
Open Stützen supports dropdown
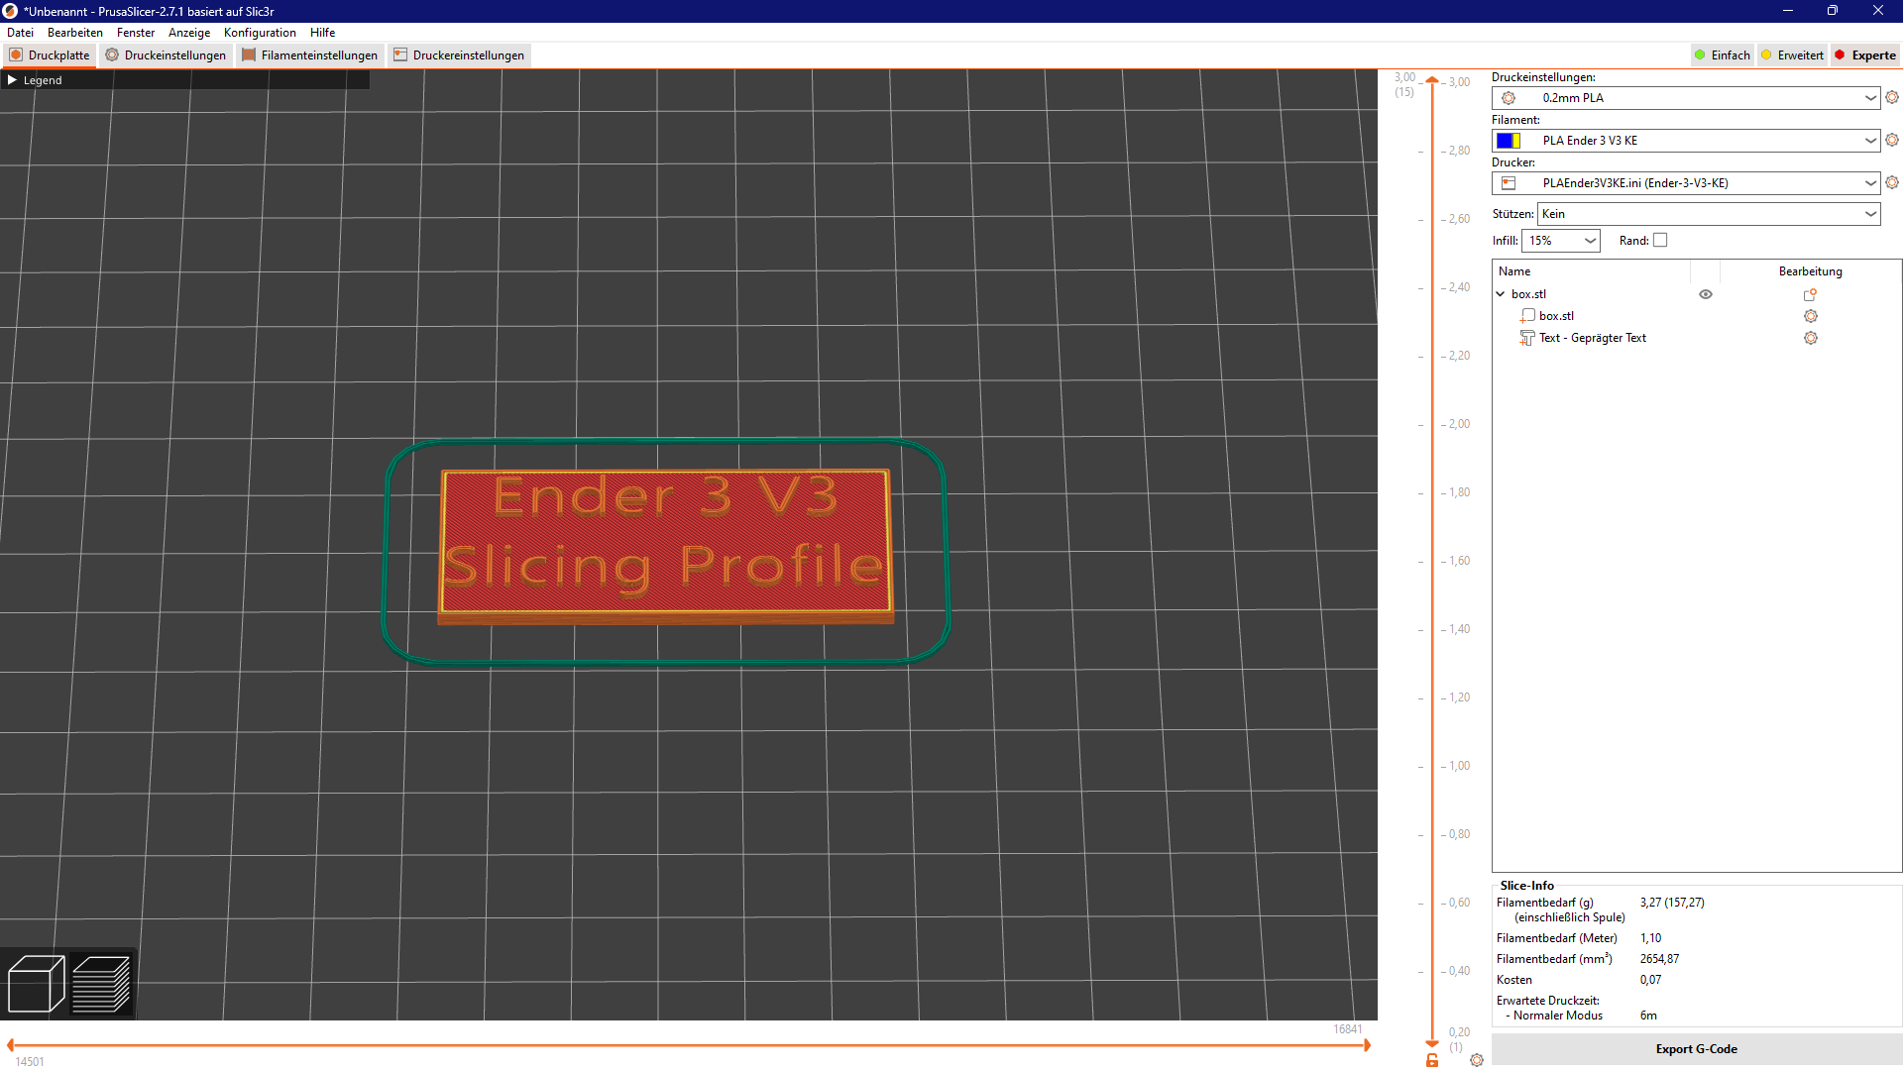pyautogui.click(x=1709, y=214)
